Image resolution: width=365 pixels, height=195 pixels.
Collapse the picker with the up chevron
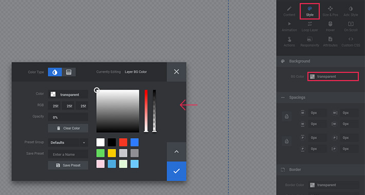[x=176, y=152]
